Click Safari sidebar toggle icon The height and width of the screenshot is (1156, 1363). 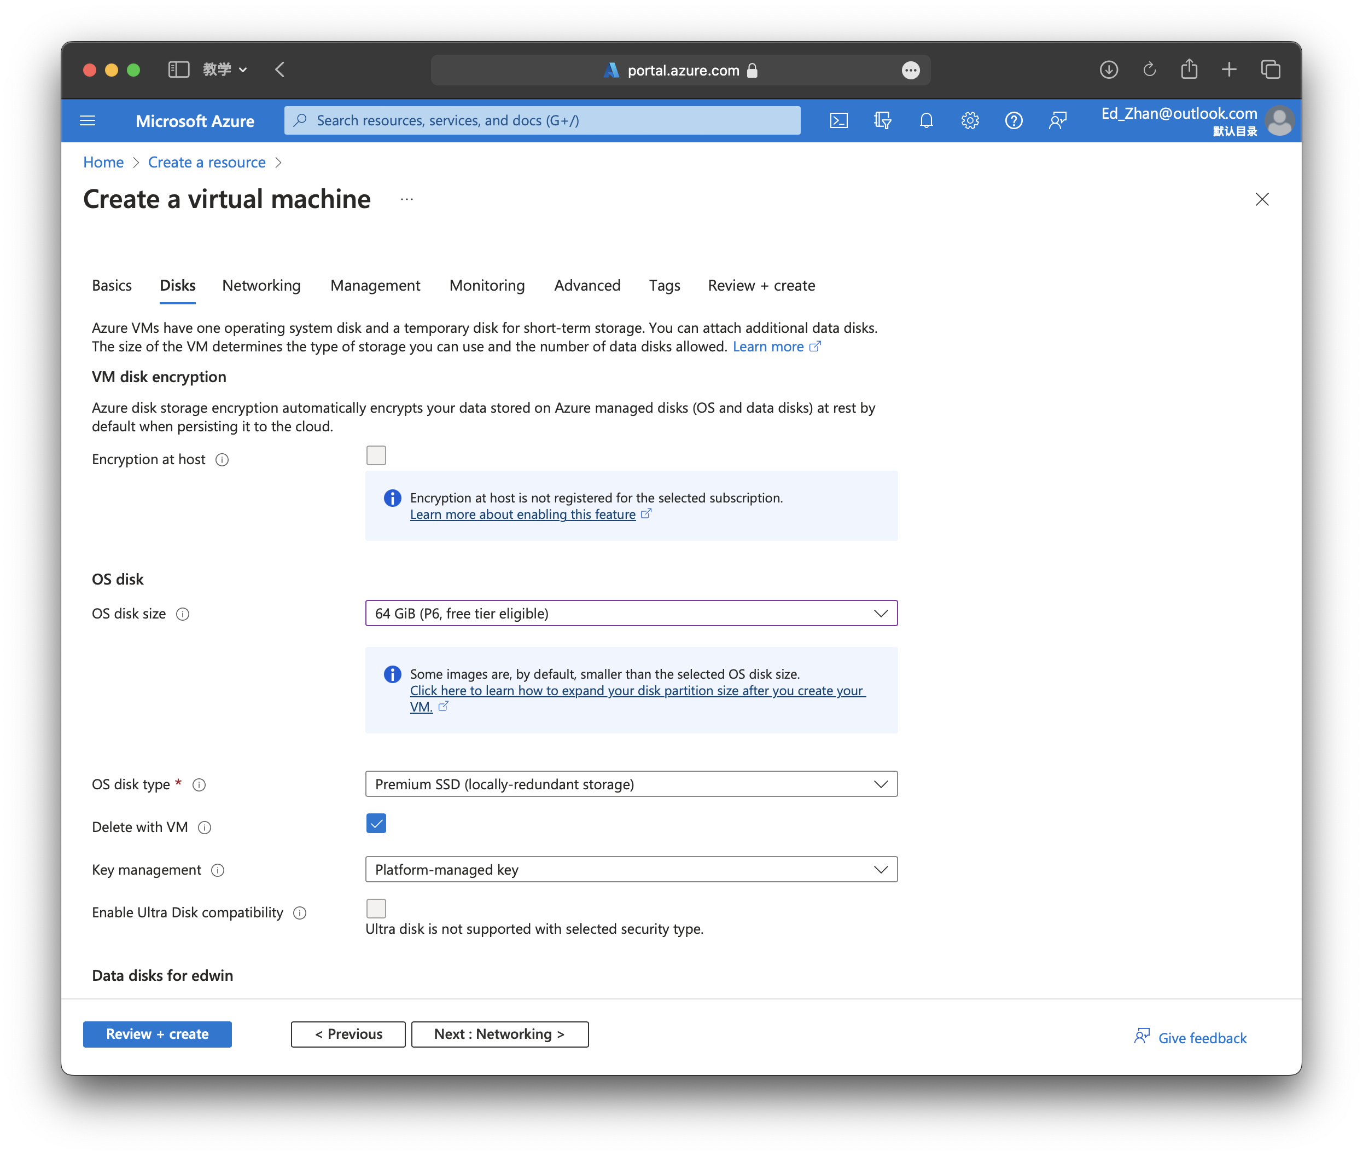(x=178, y=70)
